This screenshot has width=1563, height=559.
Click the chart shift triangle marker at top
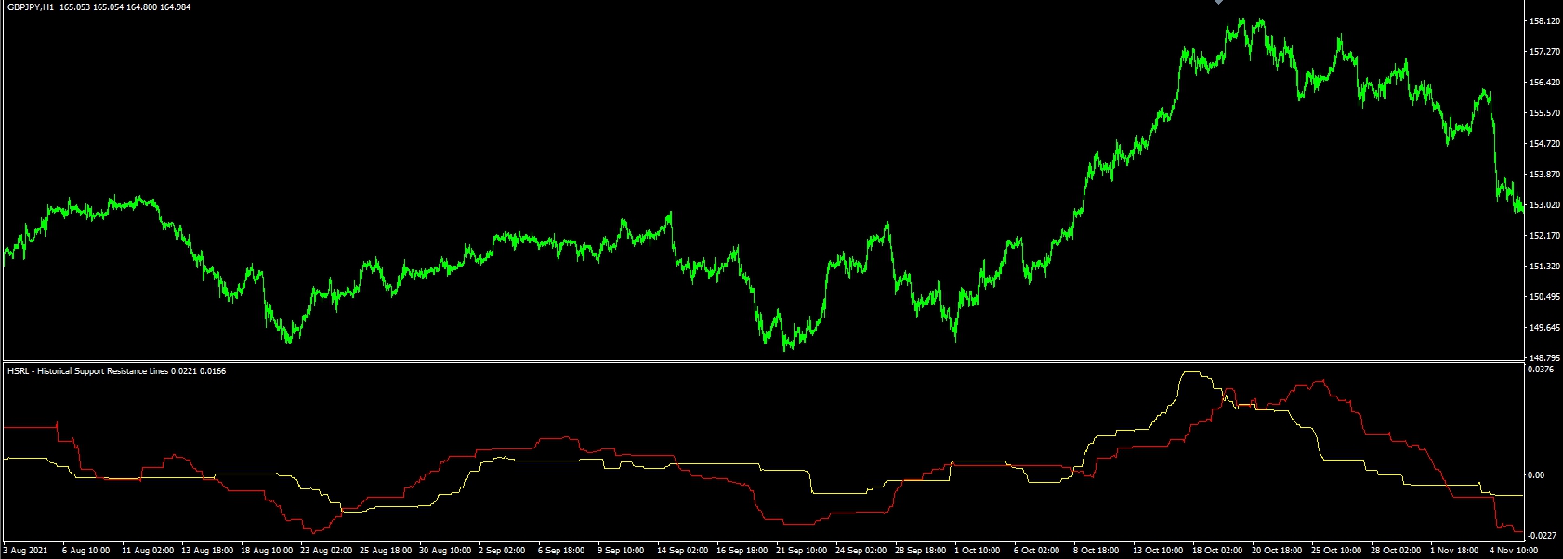click(x=1218, y=3)
